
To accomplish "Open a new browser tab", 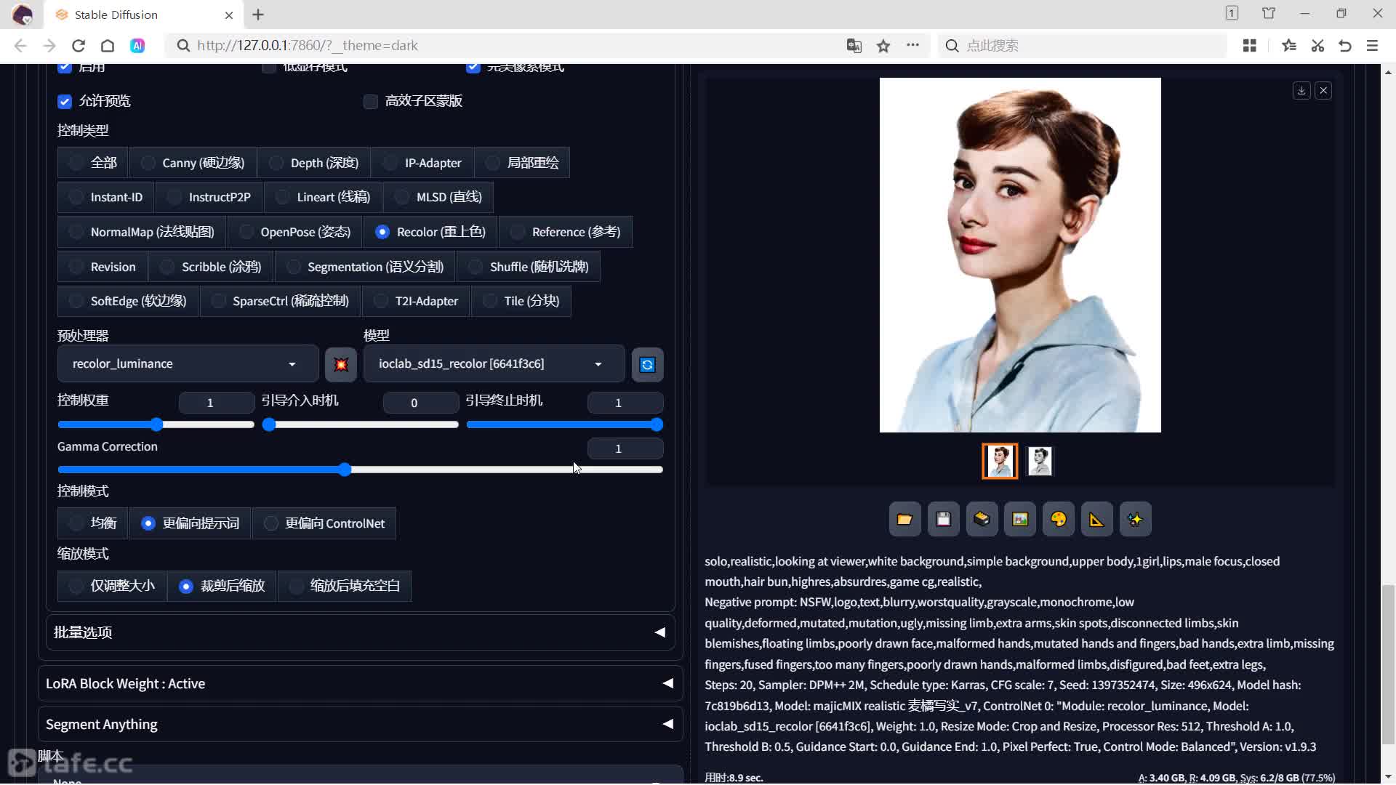I will (x=258, y=15).
